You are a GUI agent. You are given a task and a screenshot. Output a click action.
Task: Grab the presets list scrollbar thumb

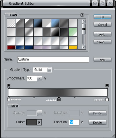[x=84, y=29]
